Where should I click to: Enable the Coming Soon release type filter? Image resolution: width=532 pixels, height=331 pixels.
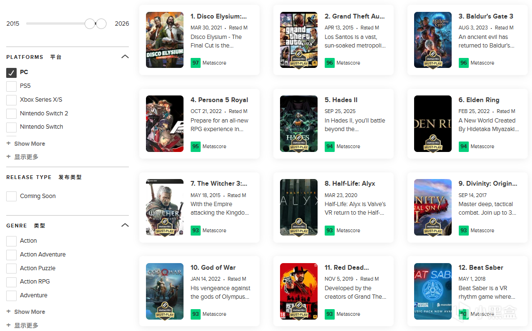tap(11, 196)
